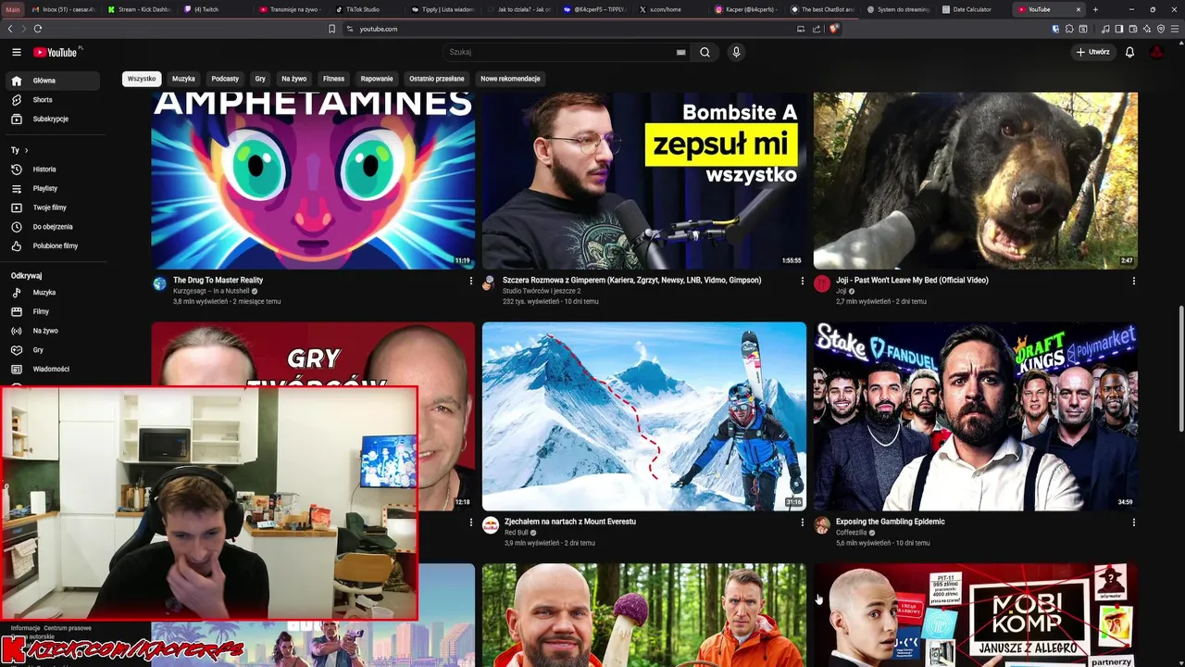Screen dimensions: 1185x667
Task: Switch to the Date Calculator browser tab
Action: coord(972,9)
